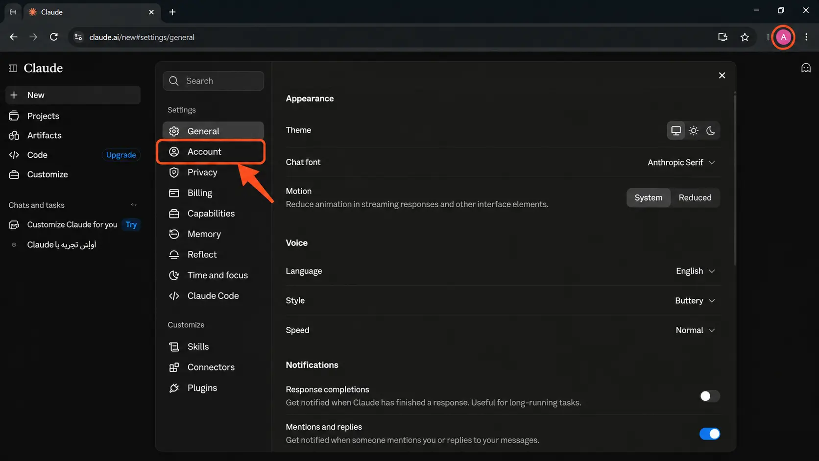Open the browser profile avatar

783,37
